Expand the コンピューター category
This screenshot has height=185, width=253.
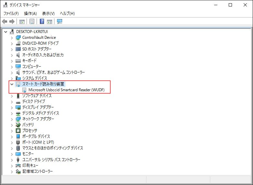pos(12,67)
